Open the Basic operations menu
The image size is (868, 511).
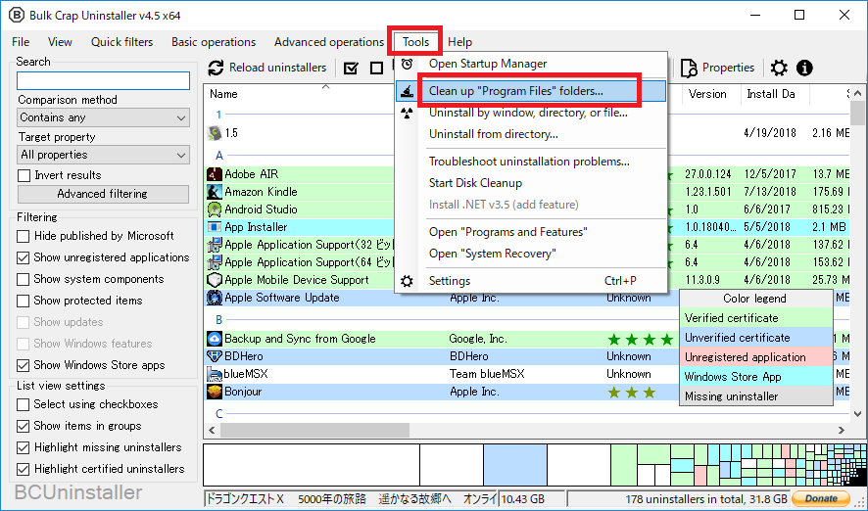point(214,42)
